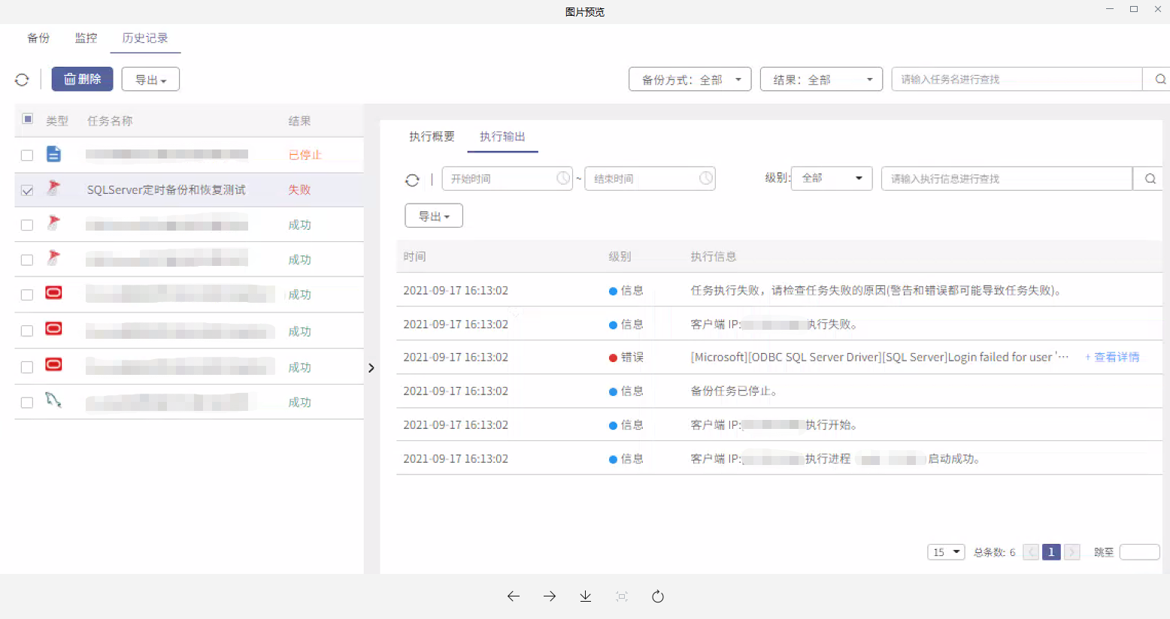
Task: Click the 结束时间 field
Action: click(650, 178)
